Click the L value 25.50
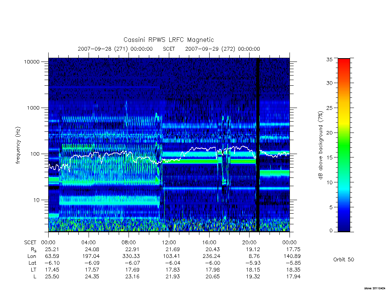Image resolution: width=386 pixels, height=290 pixels. click(x=52, y=277)
